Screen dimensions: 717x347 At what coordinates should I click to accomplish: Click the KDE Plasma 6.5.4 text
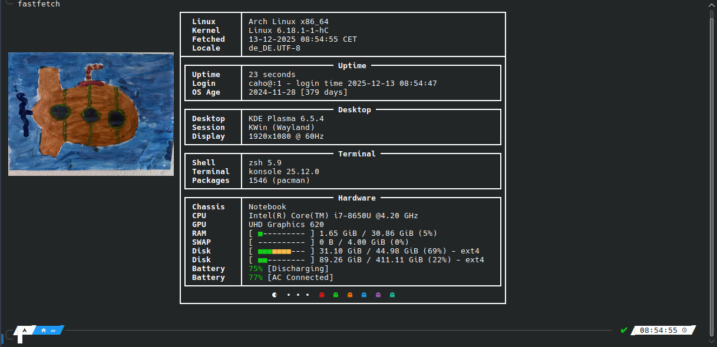[286, 119]
